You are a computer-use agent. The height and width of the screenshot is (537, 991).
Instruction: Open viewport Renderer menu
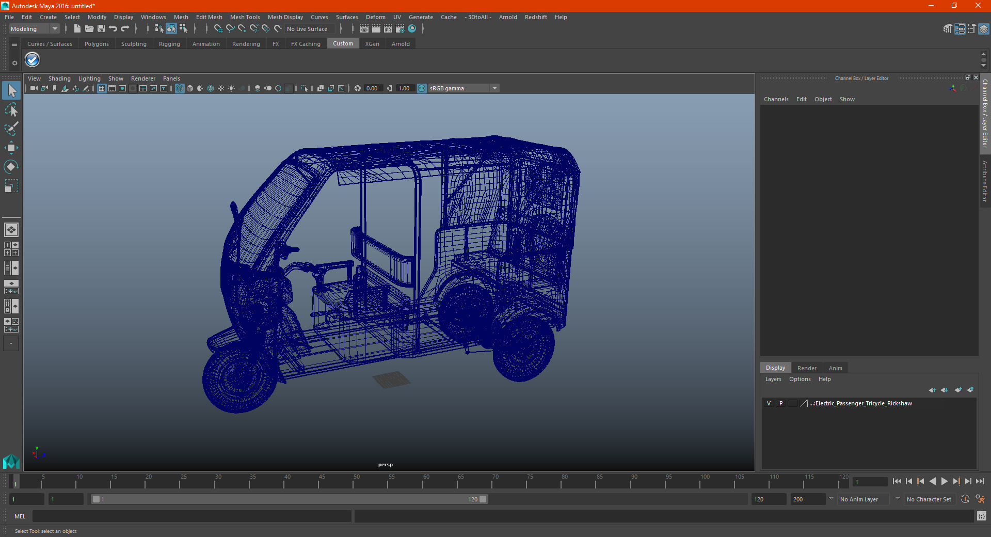(x=143, y=78)
